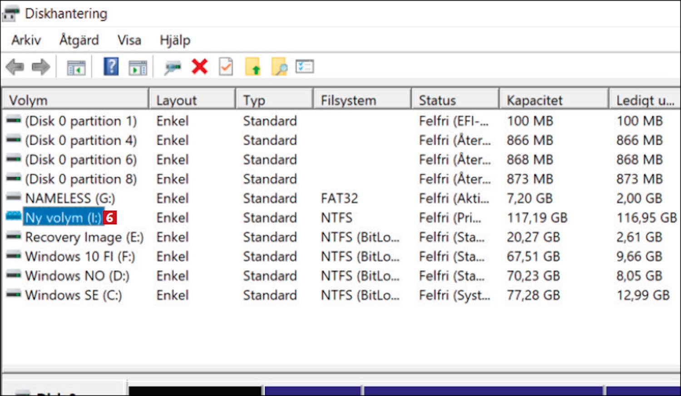Screen dimensions: 681x396
Task: Click drive icon beside Windows 10 FI (F:)
Action: (x=14, y=256)
